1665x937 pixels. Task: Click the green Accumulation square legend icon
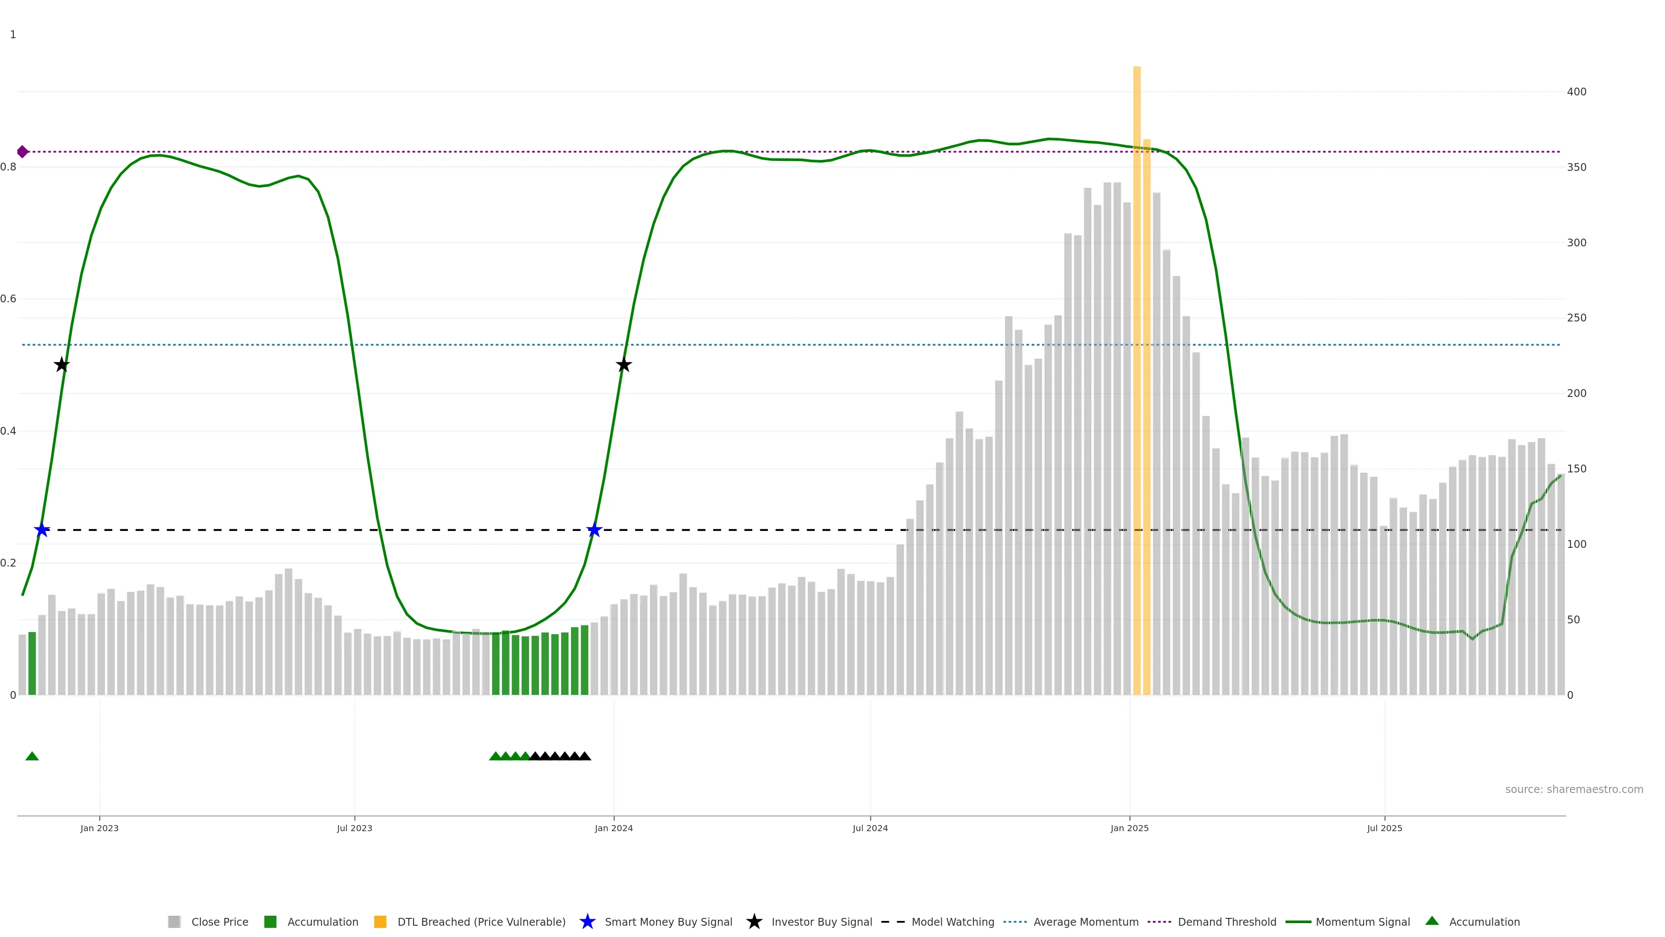pos(270,921)
